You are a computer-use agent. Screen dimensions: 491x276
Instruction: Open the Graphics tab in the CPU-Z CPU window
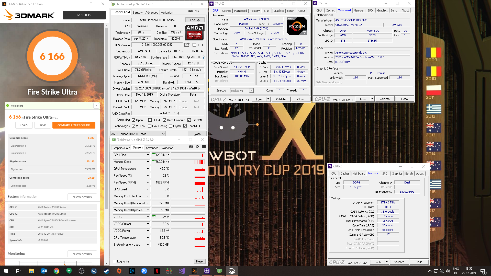point(278,11)
